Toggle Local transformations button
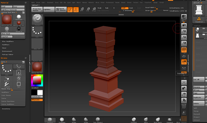 [184, 62]
